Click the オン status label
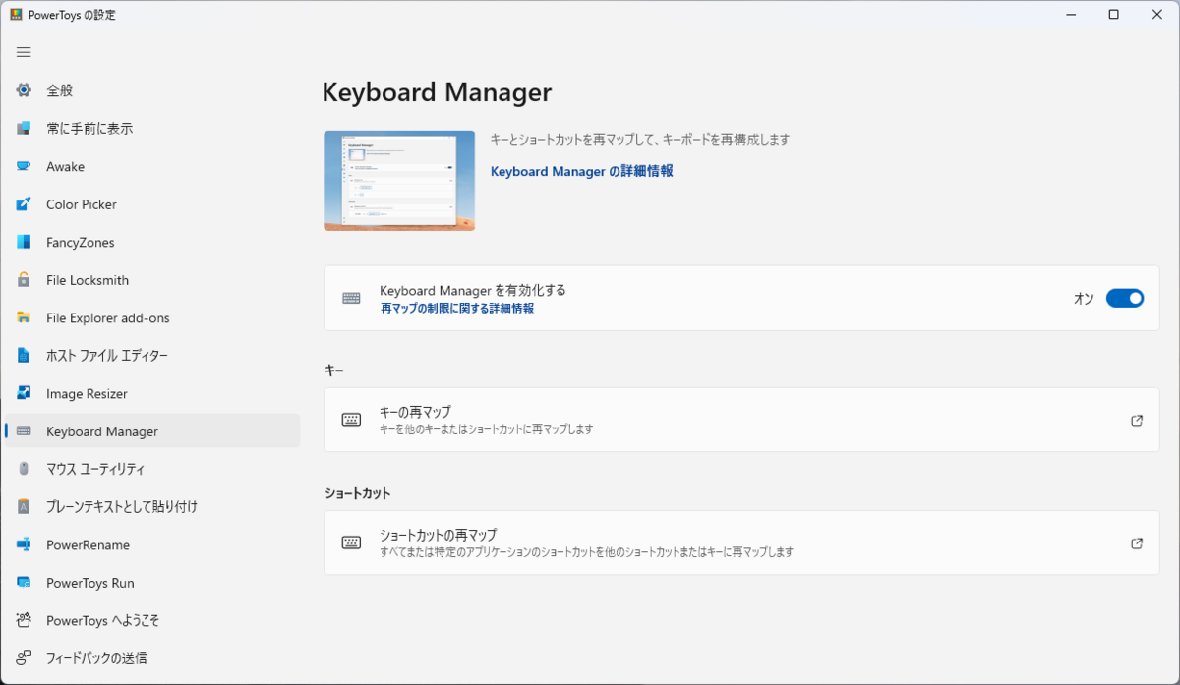The image size is (1180, 685). click(x=1084, y=299)
